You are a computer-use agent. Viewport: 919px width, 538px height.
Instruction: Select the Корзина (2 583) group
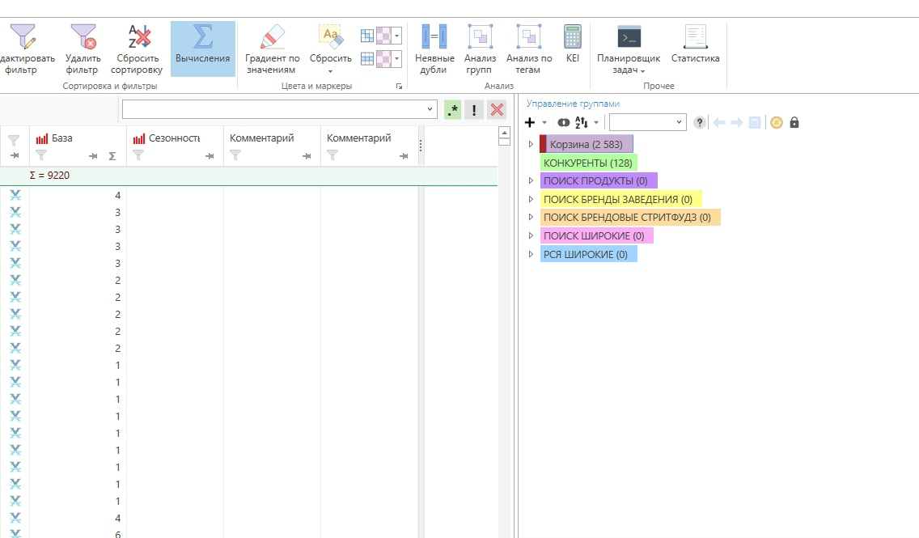pos(586,144)
